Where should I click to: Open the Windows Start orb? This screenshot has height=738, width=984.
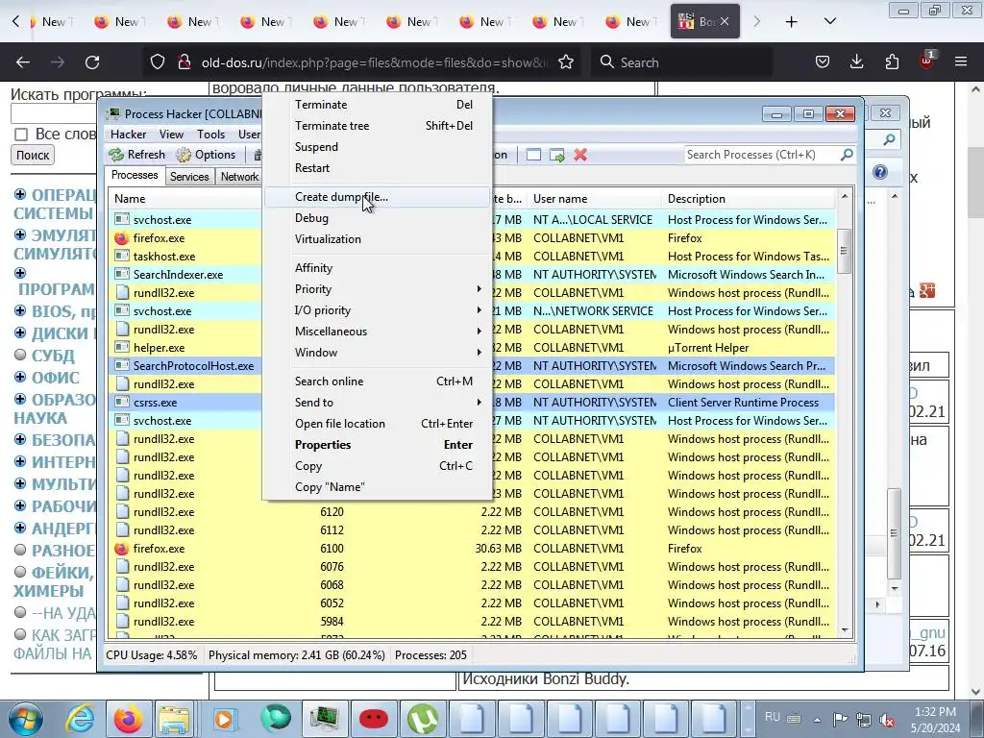25,719
